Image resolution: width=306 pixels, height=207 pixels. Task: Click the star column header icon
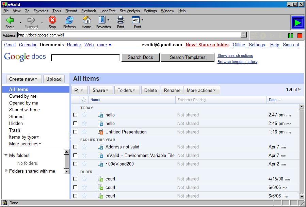coord(84,100)
